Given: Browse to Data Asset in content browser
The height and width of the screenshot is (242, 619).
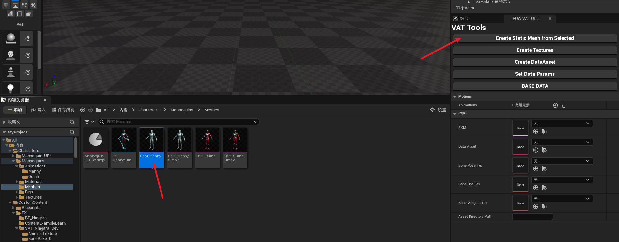Looking at the screenshot, I should coord(544,150).
